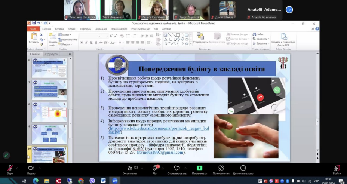The width and height of the screenshot is (347, 184).
Task: Select Anastasiia Umanska's video tile
Action: 82,10
